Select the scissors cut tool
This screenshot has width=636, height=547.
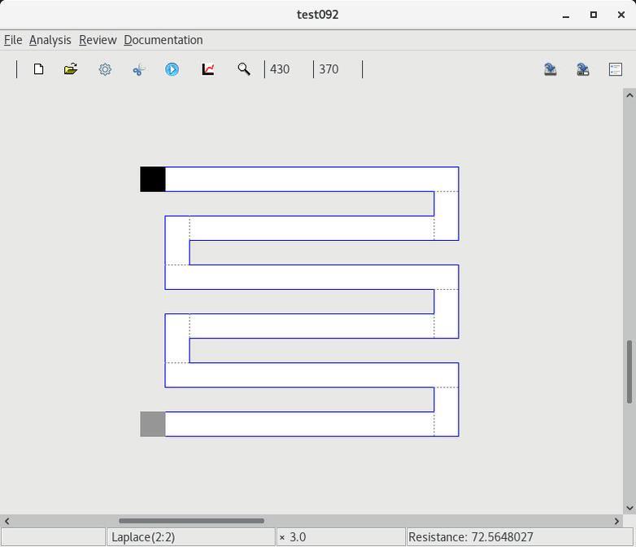(x=138, y=69)
